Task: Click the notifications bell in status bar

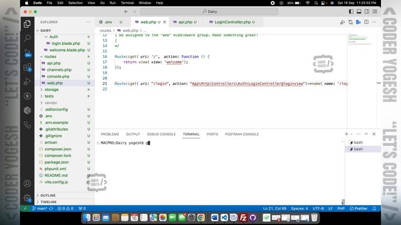Action: [x=375, y=208]
